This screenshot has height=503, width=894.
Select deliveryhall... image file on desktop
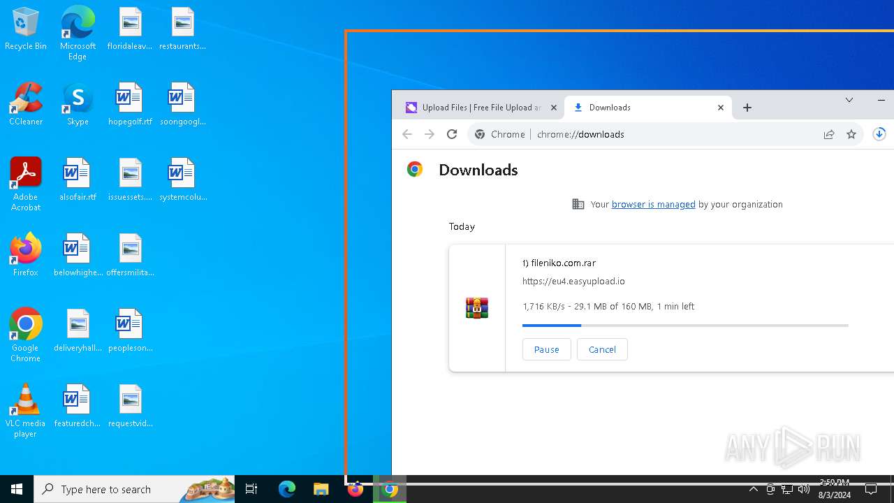click(x=78, y=331)
